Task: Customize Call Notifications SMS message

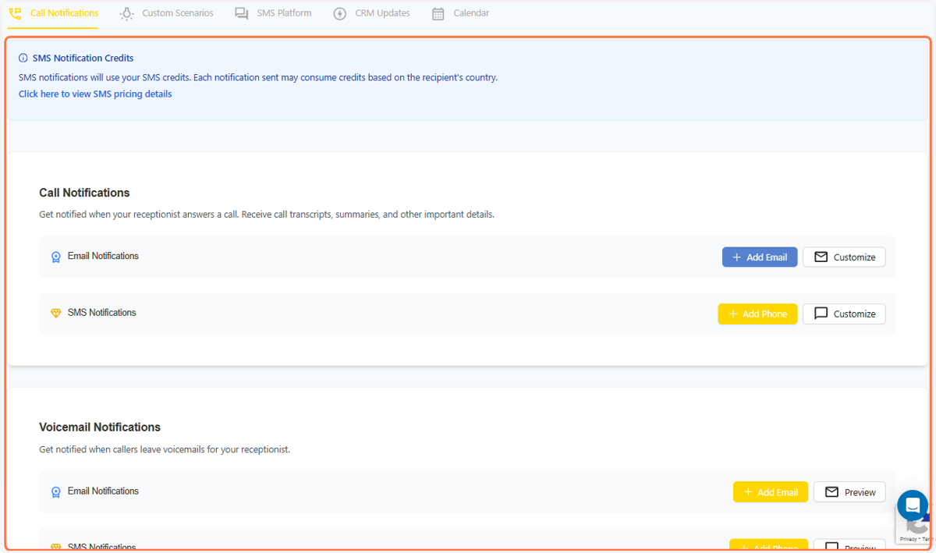Action: 844,314
